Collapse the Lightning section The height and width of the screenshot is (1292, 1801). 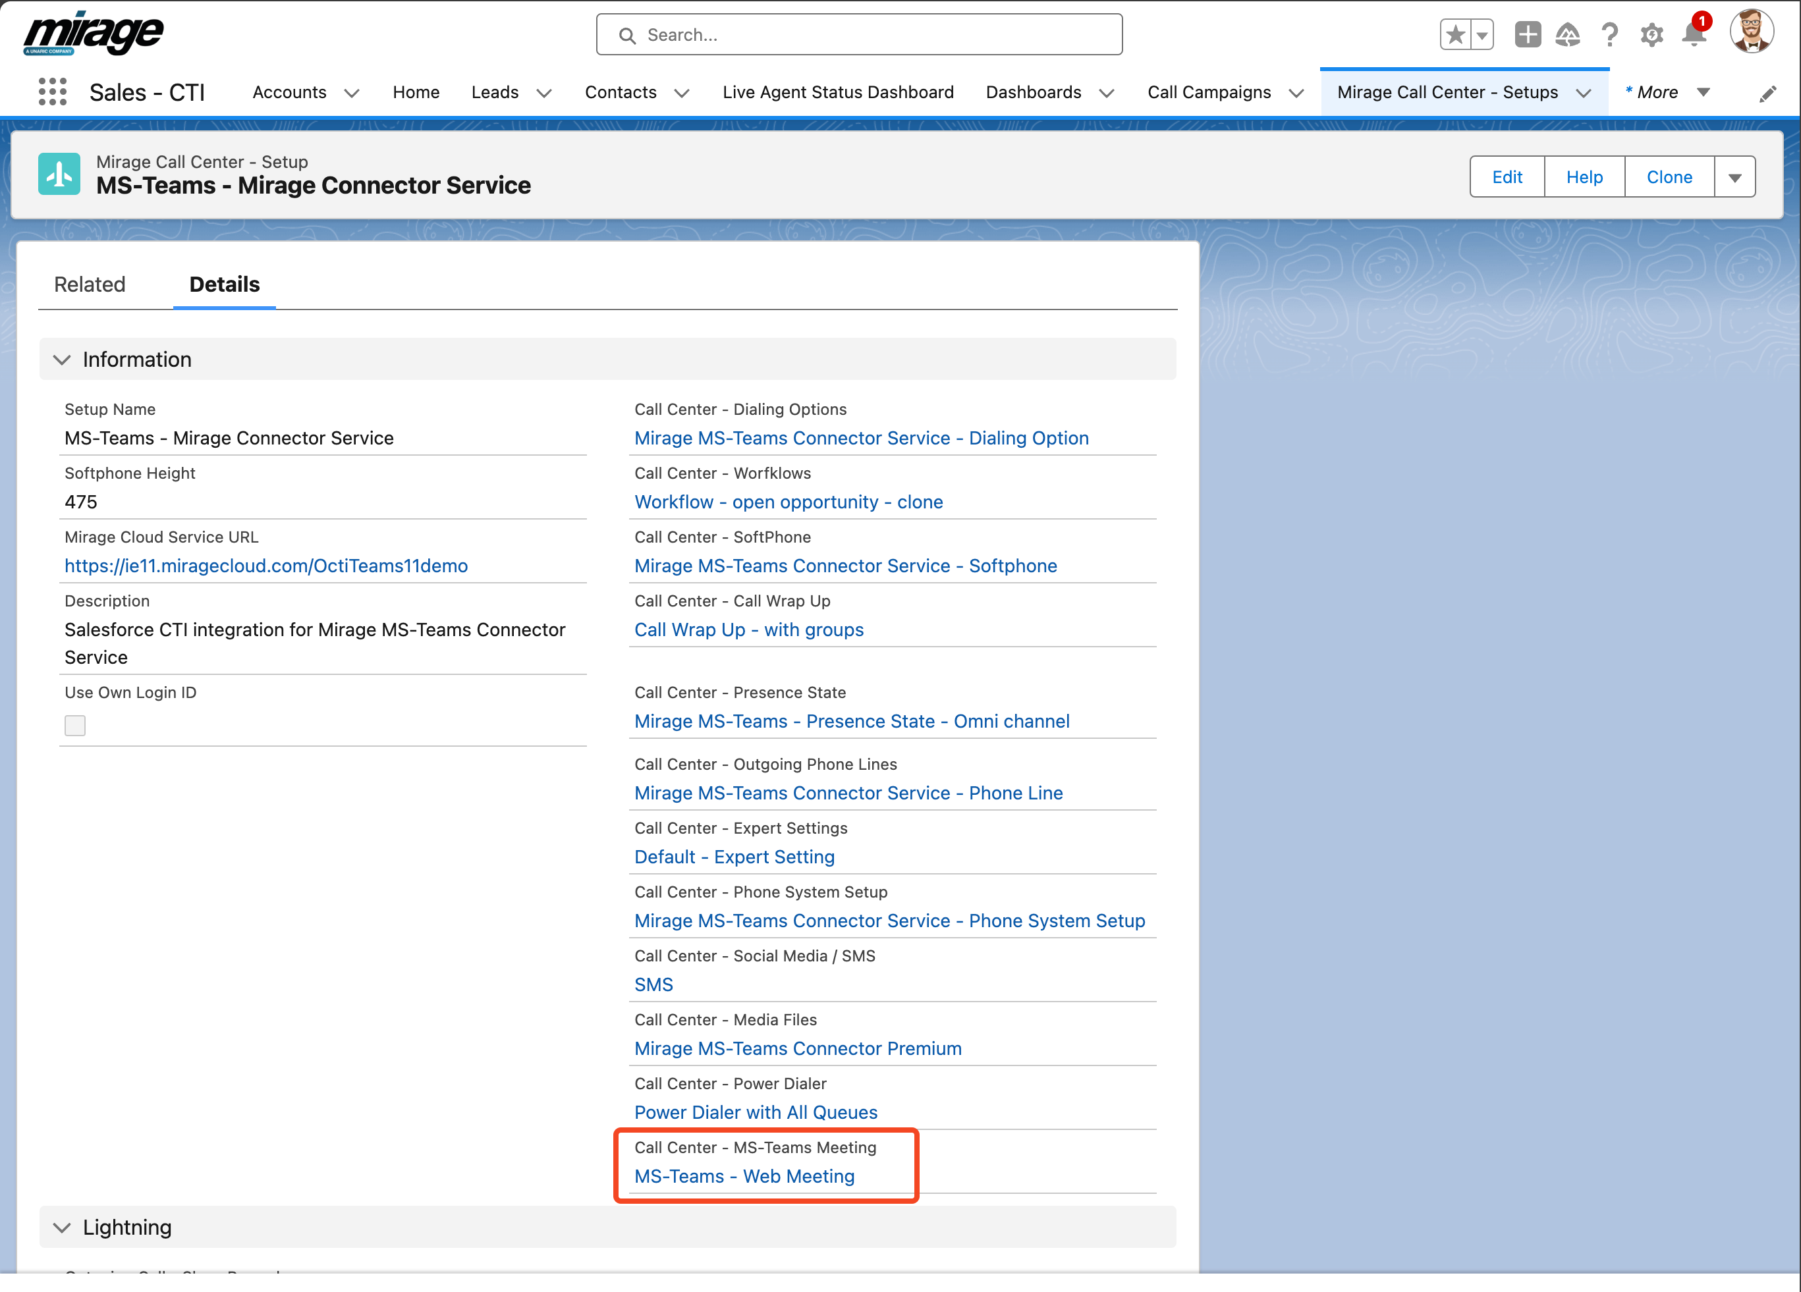62,1227
